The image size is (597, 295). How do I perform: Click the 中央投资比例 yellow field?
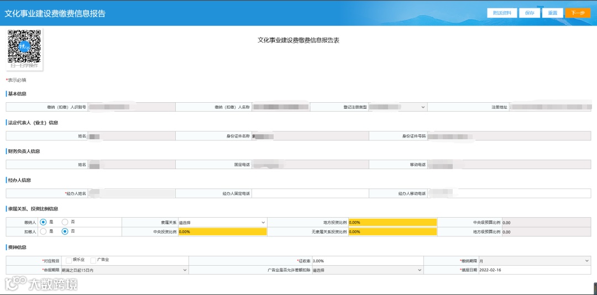pos(222,231)
